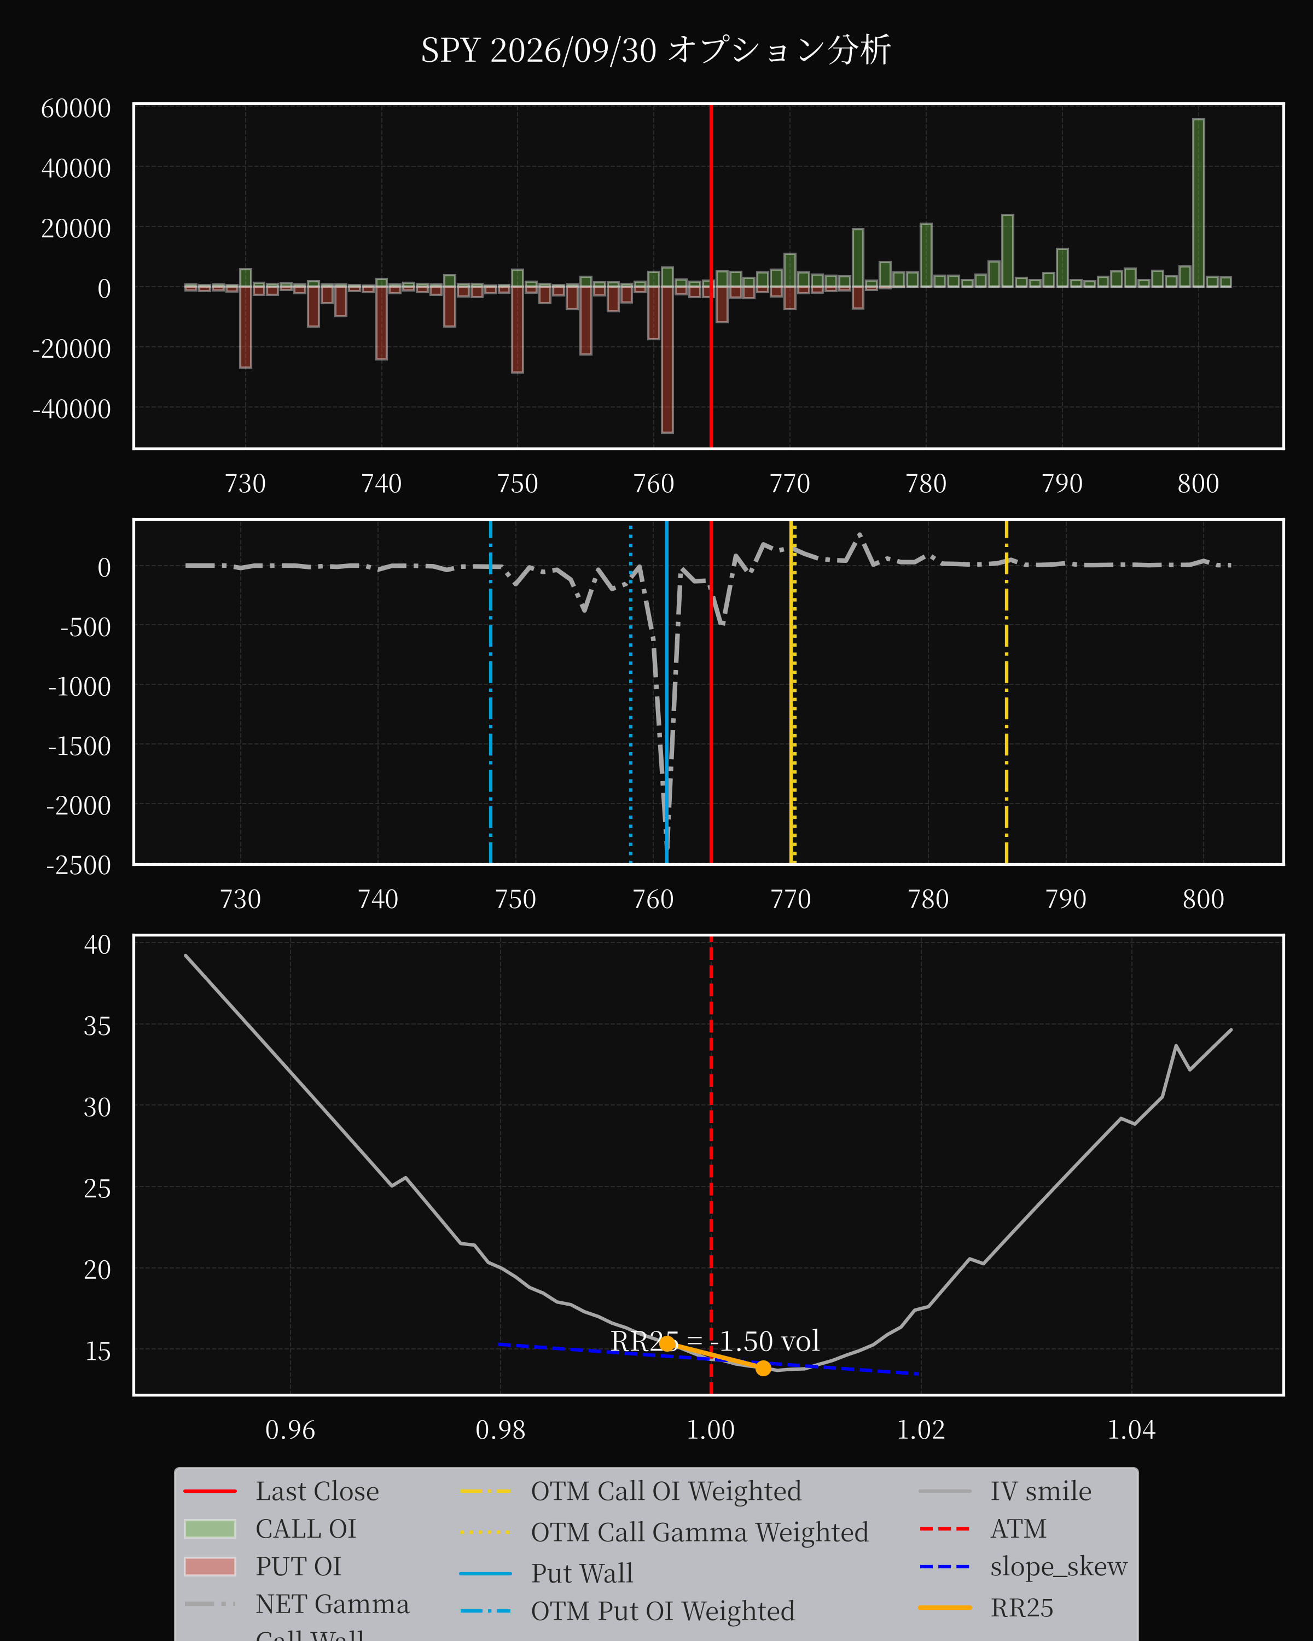This screenshot has width=1313, height=1641.
Task: Click the "RR25 = -1.50 vol" annotation
Action: [x=714, y=1341]
